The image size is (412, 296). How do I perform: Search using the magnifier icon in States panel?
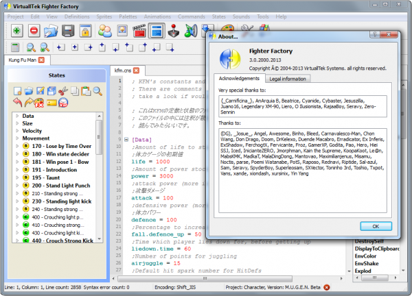pyautogui.click(x=98, y=91)
